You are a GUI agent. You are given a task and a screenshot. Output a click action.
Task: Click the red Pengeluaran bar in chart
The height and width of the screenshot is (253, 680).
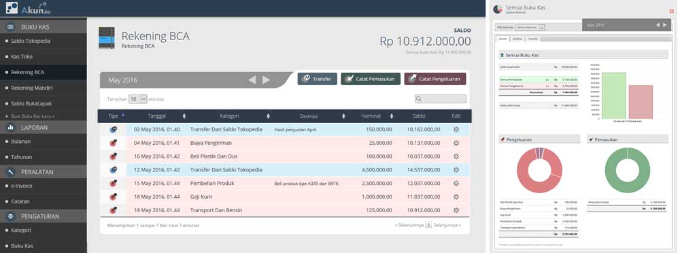click(641, 102)
